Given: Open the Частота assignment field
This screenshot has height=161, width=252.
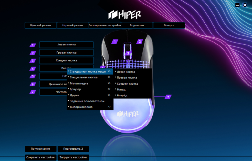Looking at the screenshot, I should coord(53,92).
